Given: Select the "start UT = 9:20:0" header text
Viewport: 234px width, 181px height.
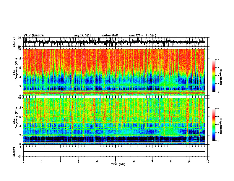Looking at the screenshot, I should pyautogui.click(x=143, y=35).
